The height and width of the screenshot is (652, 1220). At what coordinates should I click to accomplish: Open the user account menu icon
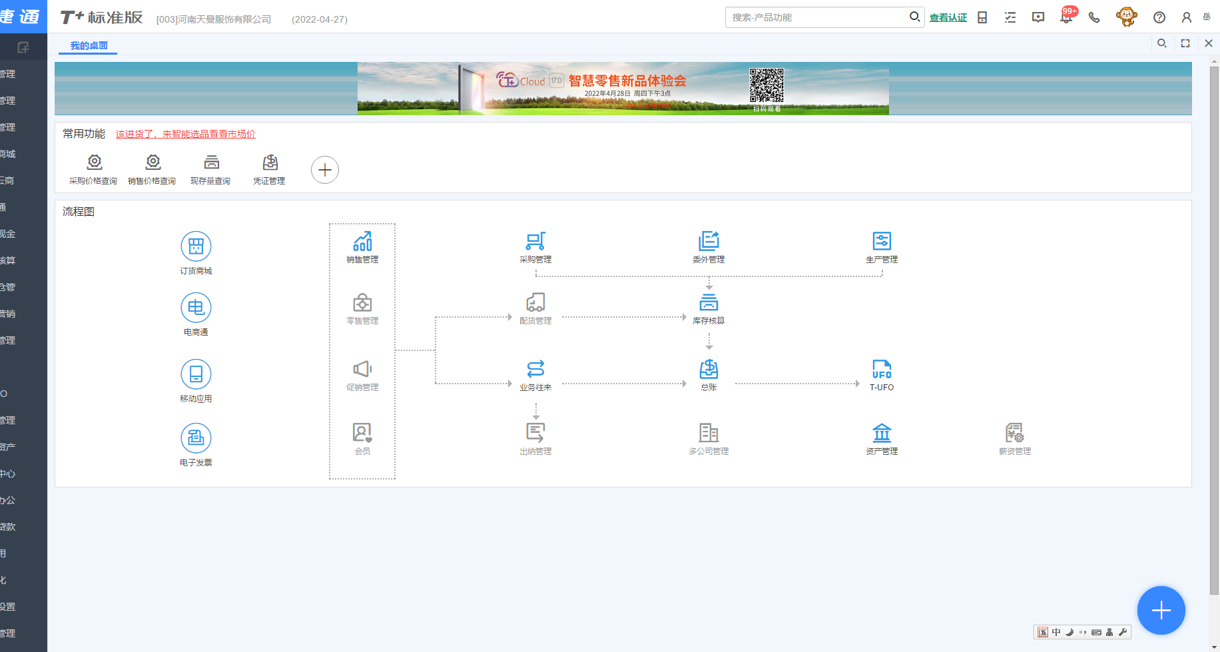pyautogui.click(x=1186, y=17)
